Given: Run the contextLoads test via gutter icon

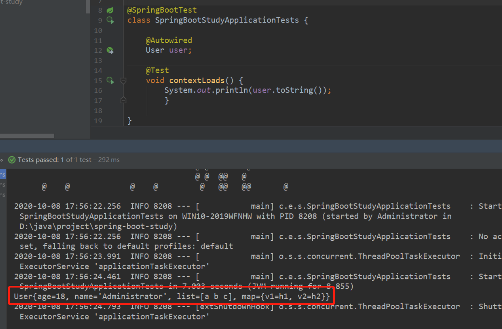Looking at the screenshot, I should coord(110,81).
